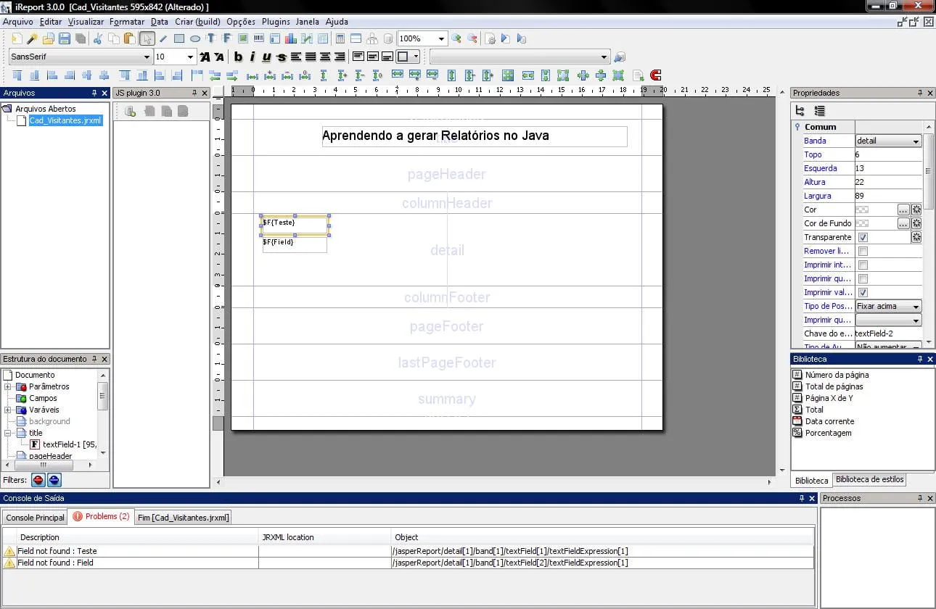Open the SansSerif font dropdown
The height and width of the screenshot is (609, 936).
80,57
